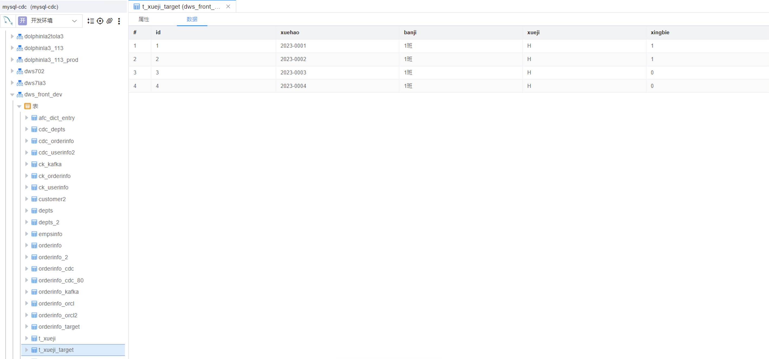Switch to the 属性 tab
This screenshot has width=769, height=359.
(144, 19)
